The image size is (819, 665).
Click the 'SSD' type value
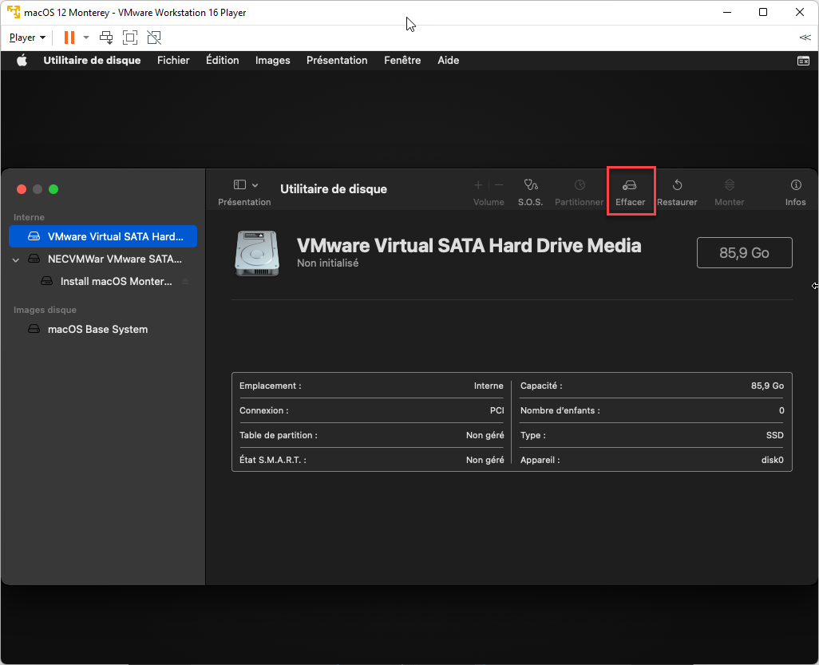pos(774,436)
